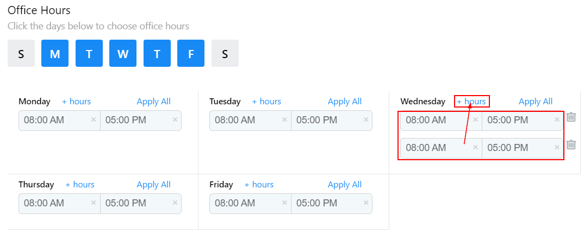Disable Friday in the day selector
Image resolution: width=584 pixels, height=233 pixels.
tap(191, 53)
